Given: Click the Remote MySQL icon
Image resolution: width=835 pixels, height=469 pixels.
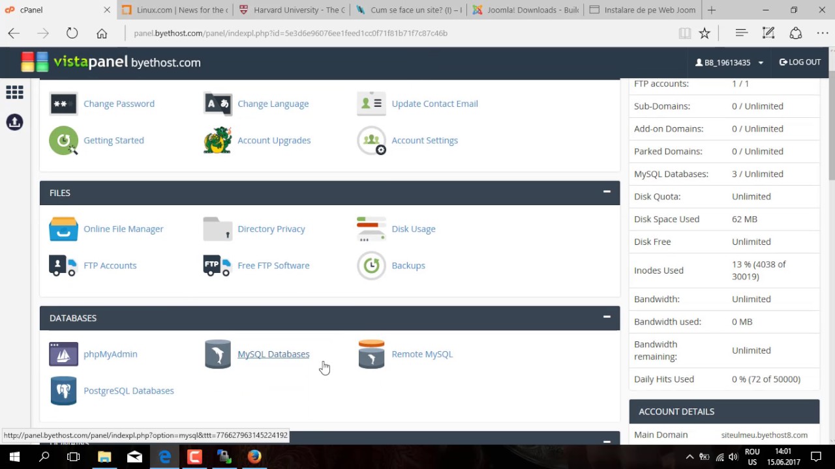Looking at the screenshot, I should 371,354.
